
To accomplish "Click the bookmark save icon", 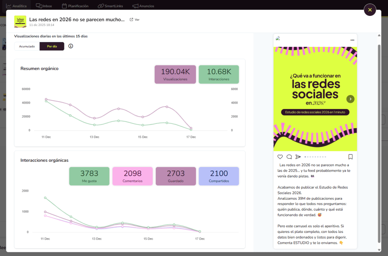I will [x=350, y=157].
